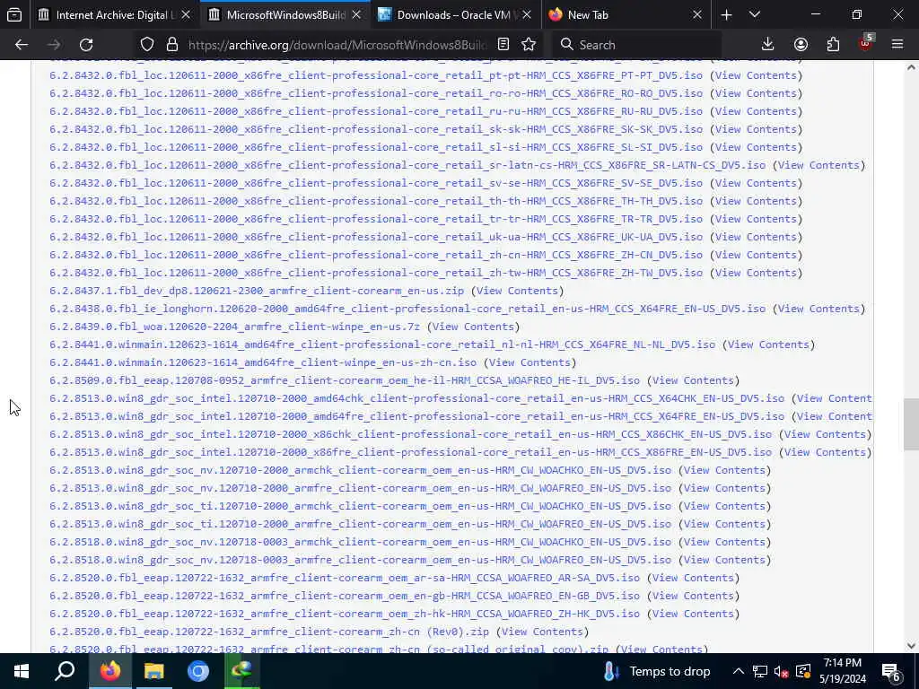The height and width of the screenshot is (689, 919).
Task: Click the muted volume tray icon
Action: (782, 671)
